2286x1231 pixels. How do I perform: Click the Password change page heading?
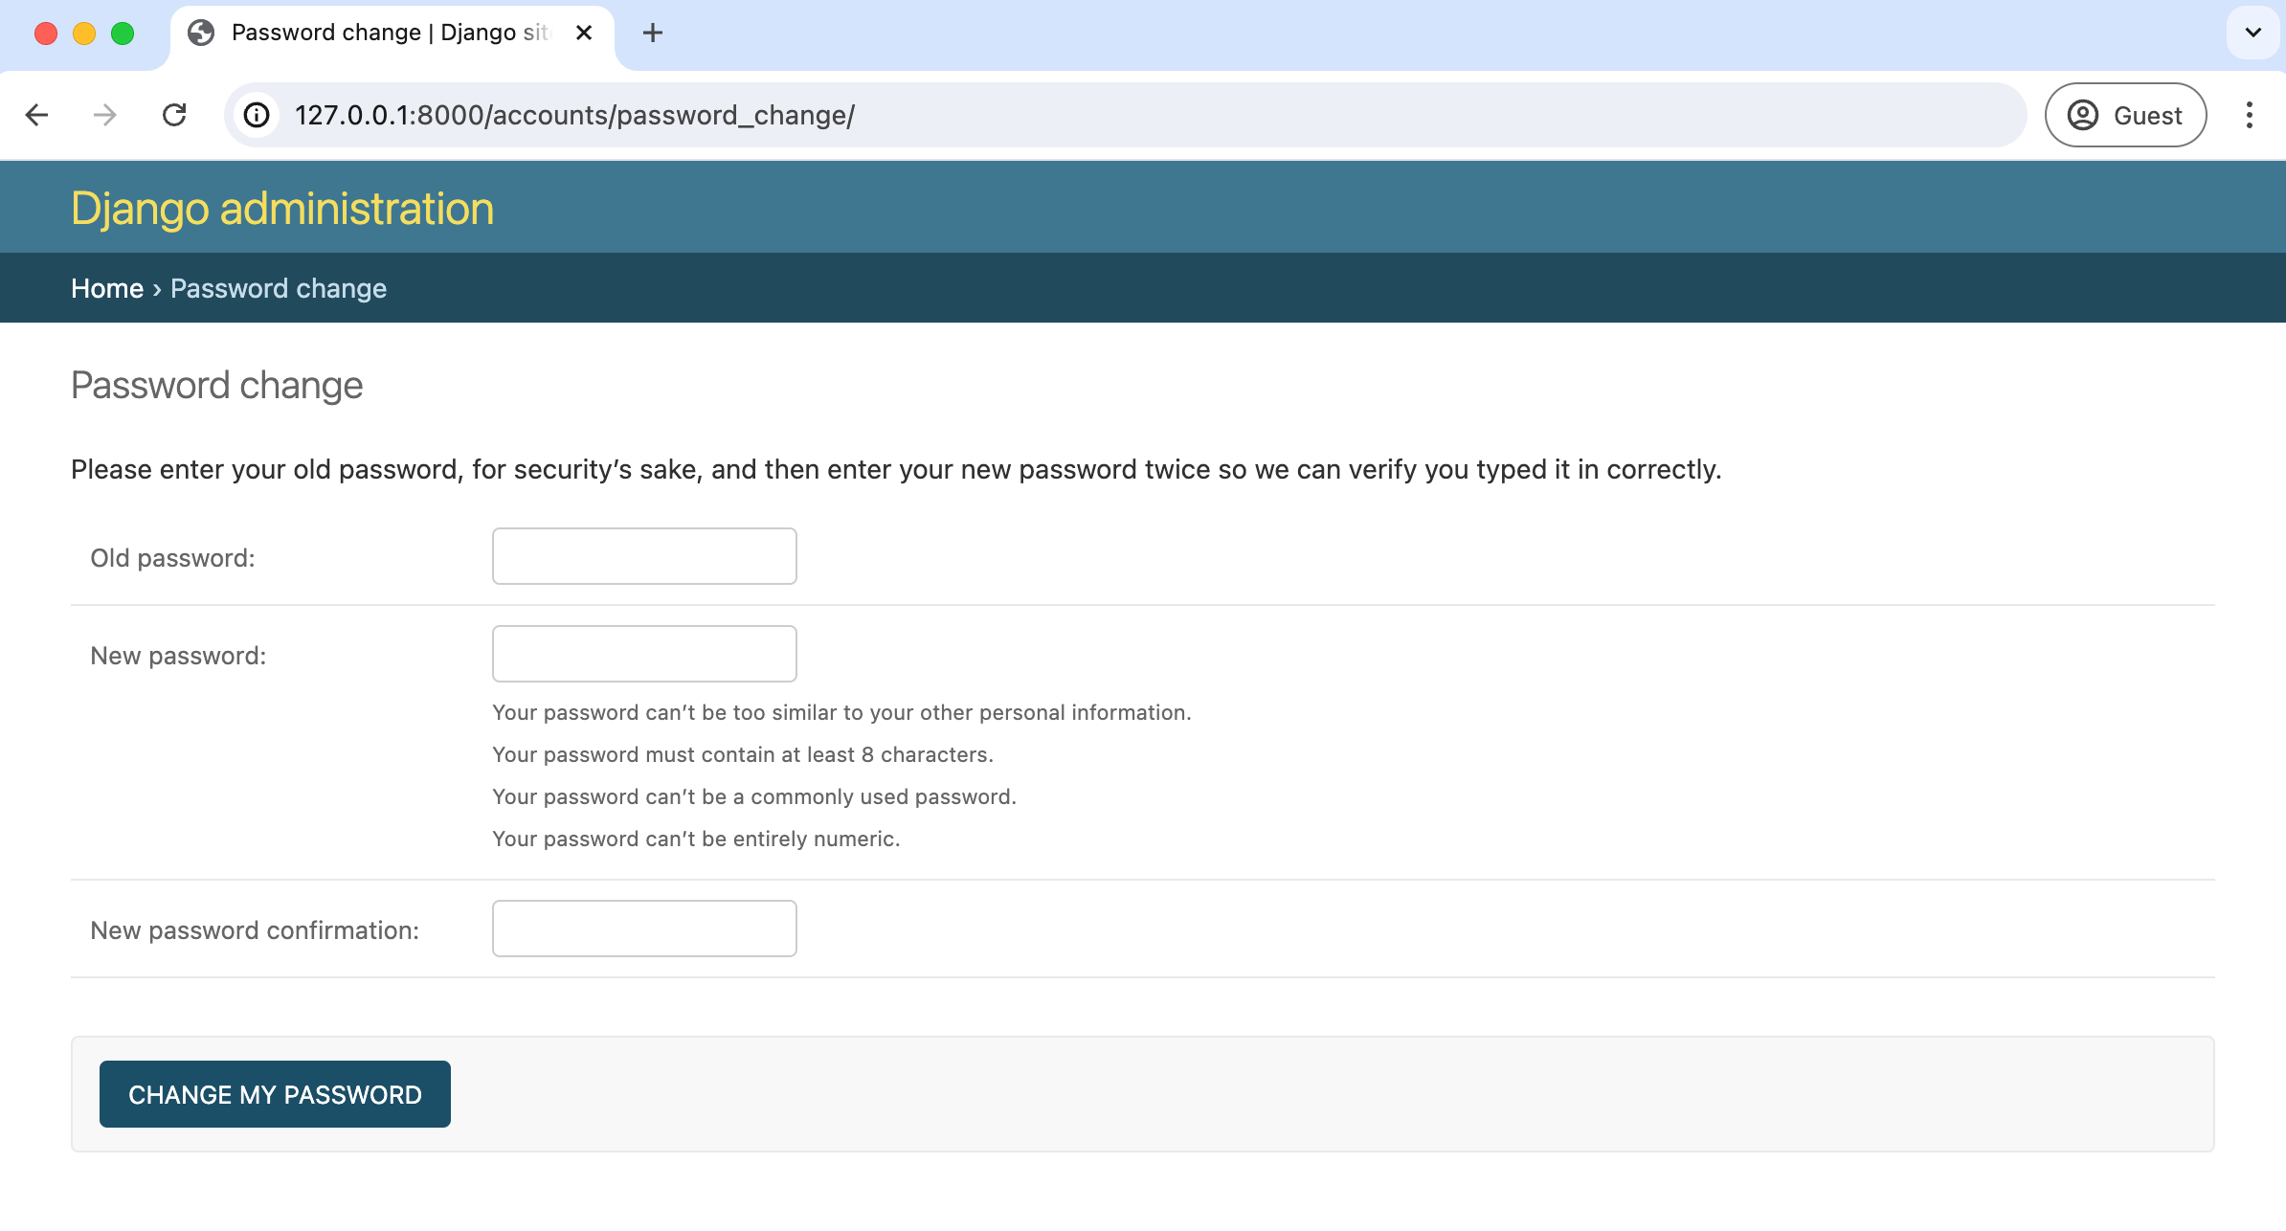click(x=217, y=385)
